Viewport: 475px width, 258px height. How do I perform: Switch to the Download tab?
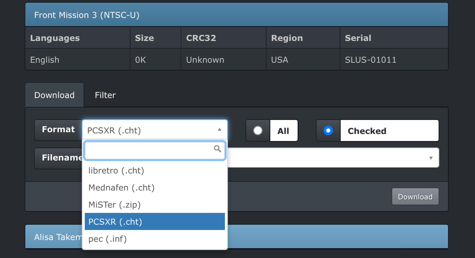click(54, 95)
